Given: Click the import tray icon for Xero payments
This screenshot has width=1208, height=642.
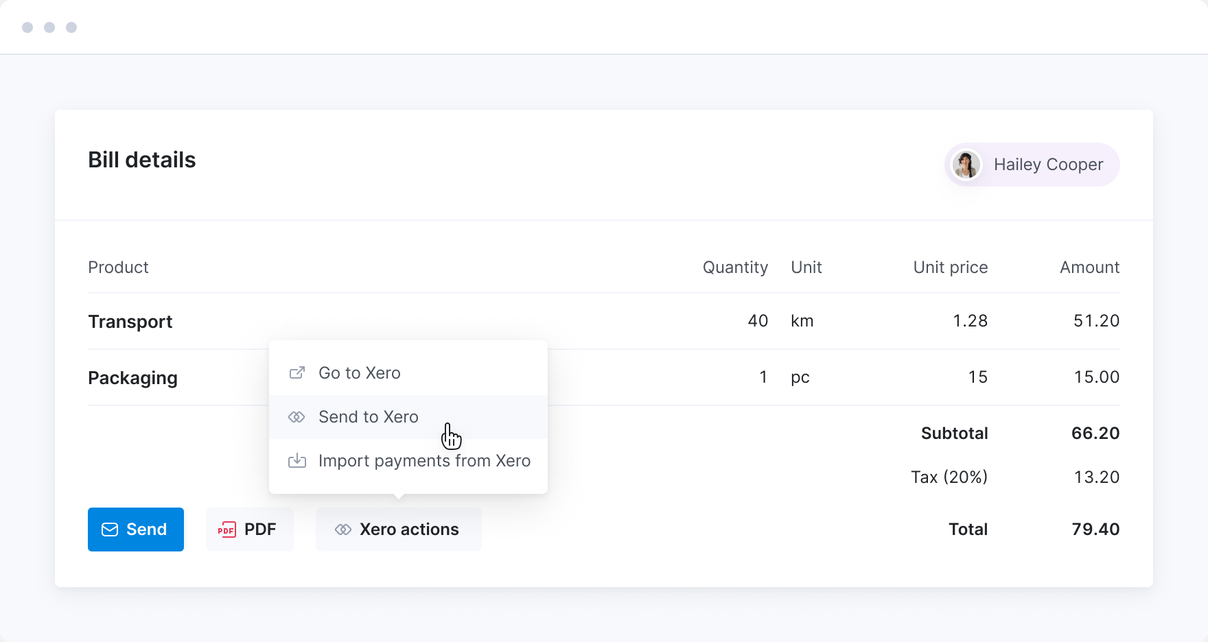Looking at the screenshot, I should coord(297,461).
